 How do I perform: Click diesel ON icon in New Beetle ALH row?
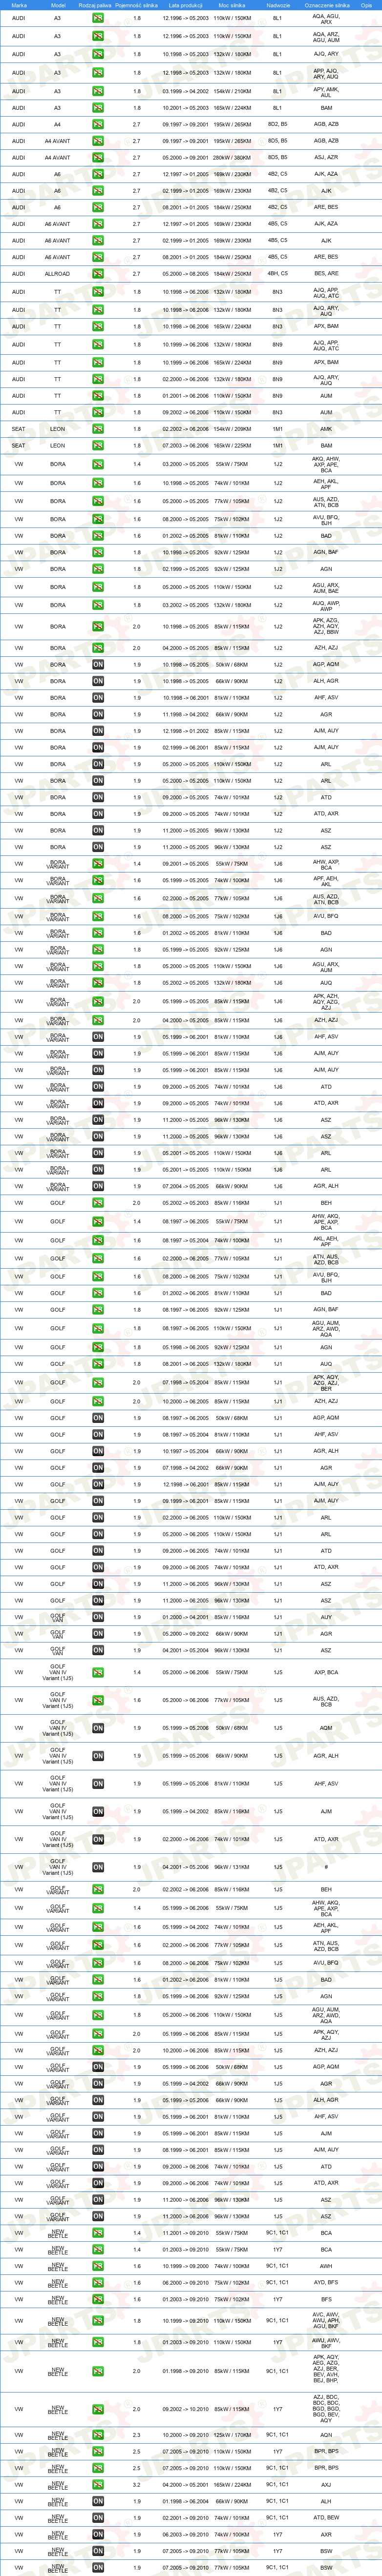pos(98,2501)
